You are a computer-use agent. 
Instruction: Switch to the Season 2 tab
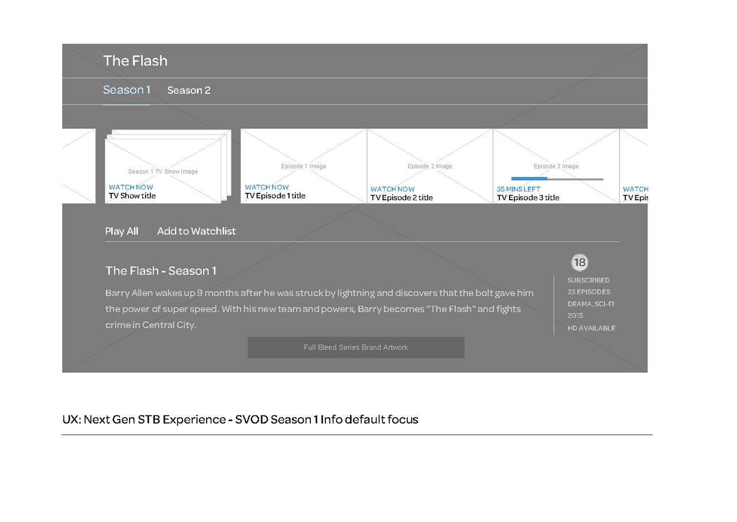pyautogui.click(x=189, y=90)
